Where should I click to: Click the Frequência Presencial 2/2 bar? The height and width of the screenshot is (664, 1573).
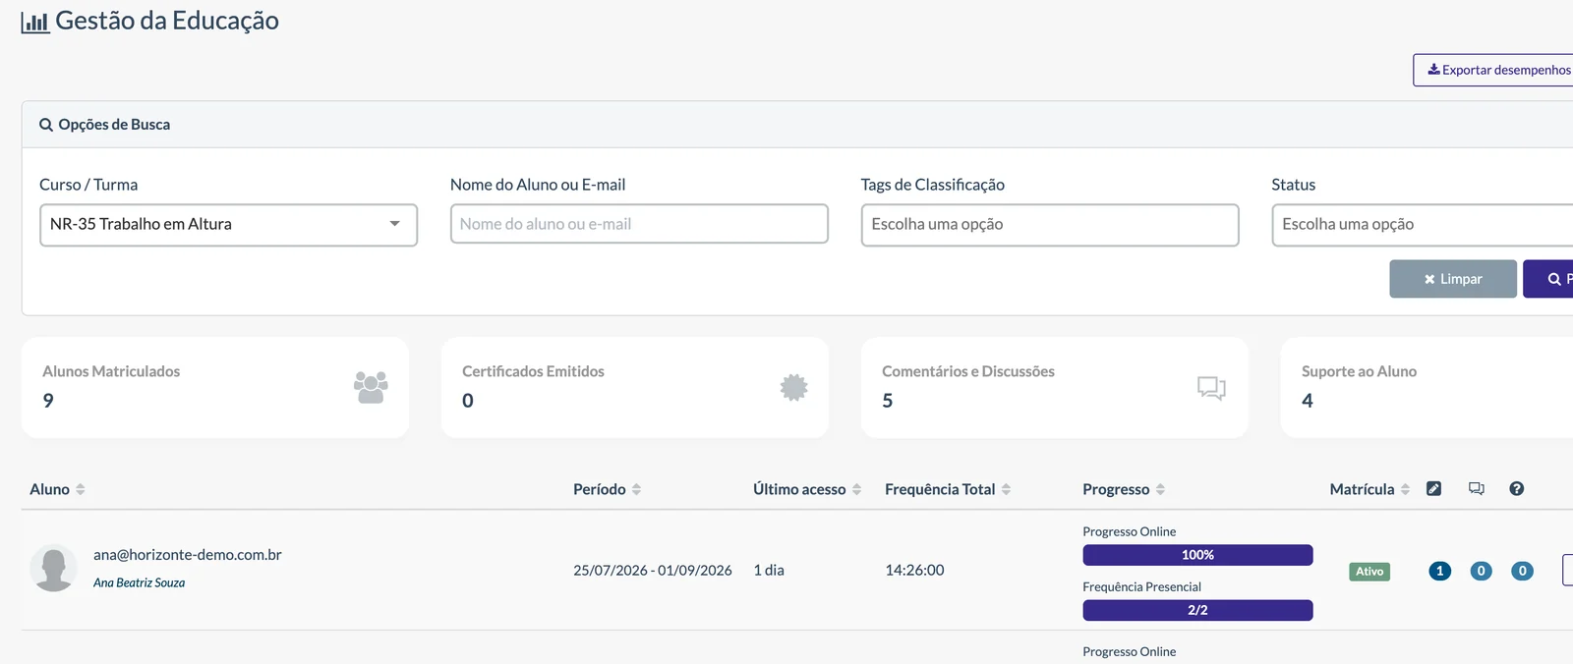tap(1197, 610)
